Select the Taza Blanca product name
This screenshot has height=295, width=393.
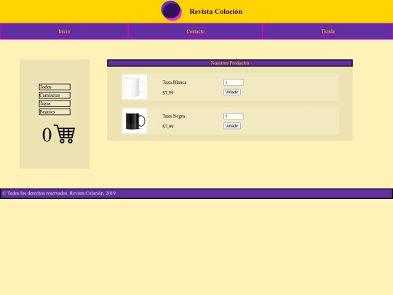[175, 82]
